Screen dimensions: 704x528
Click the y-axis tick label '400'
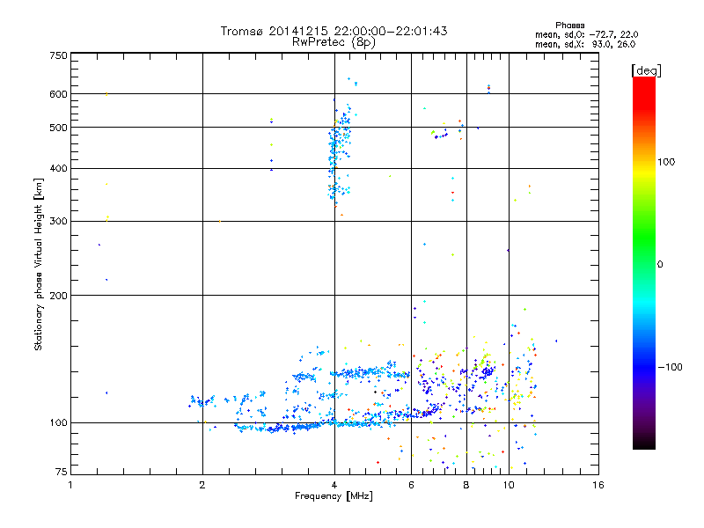pos(58,169)
